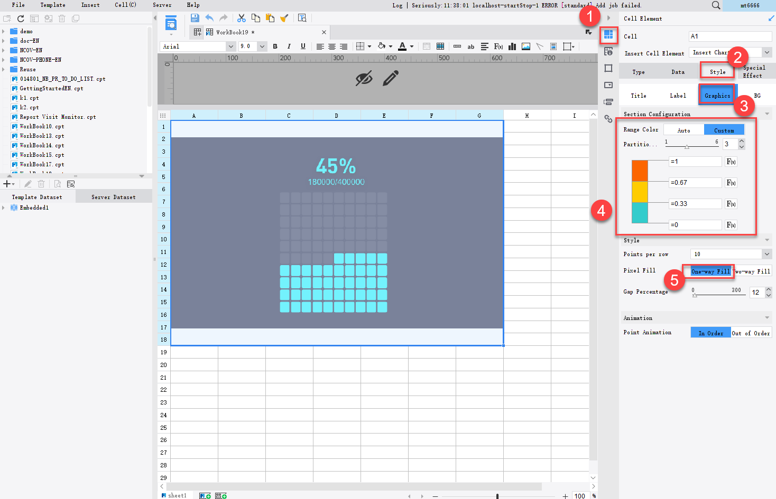The width and height of the screenshot is (776, 499).
Task: Open the font size dropdown
Action: pyautogui.click(x=262, y=46)
